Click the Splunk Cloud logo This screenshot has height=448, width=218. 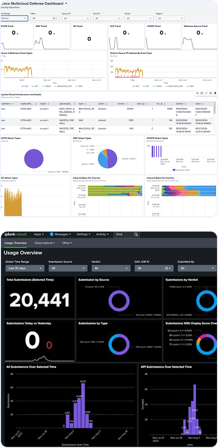(16, 235)
